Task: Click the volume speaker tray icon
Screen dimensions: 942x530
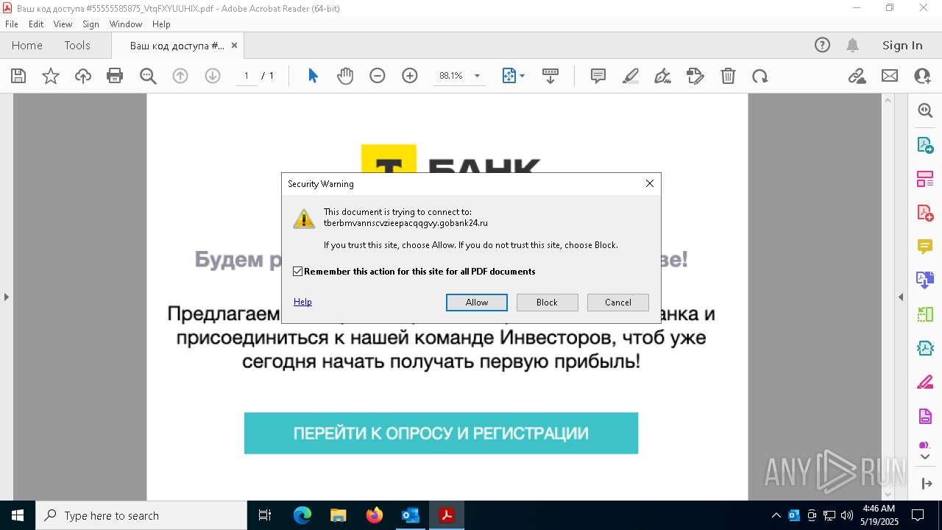Action: click(847, 515)
